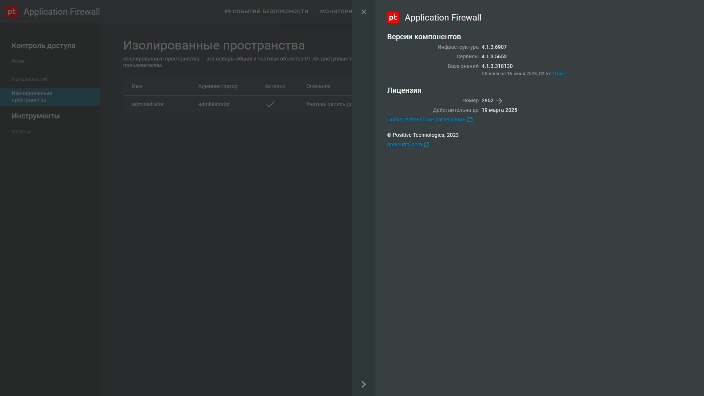Image resolution: width=704 pixels, height=396 pixels.
Task: Click external-link icon beside ptsecurity.com
Action: tap(426, 144)
